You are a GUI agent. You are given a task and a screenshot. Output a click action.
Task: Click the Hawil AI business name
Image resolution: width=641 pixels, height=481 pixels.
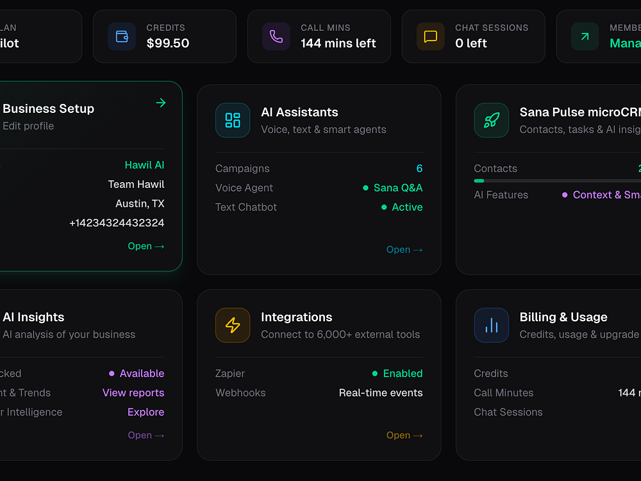click(x=144, y=165)
